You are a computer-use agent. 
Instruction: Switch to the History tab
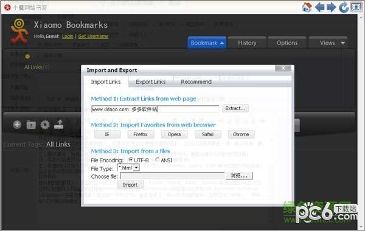[x=247, y=43]
